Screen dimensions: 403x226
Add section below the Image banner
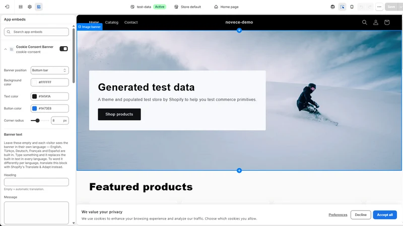pos(239,170)
